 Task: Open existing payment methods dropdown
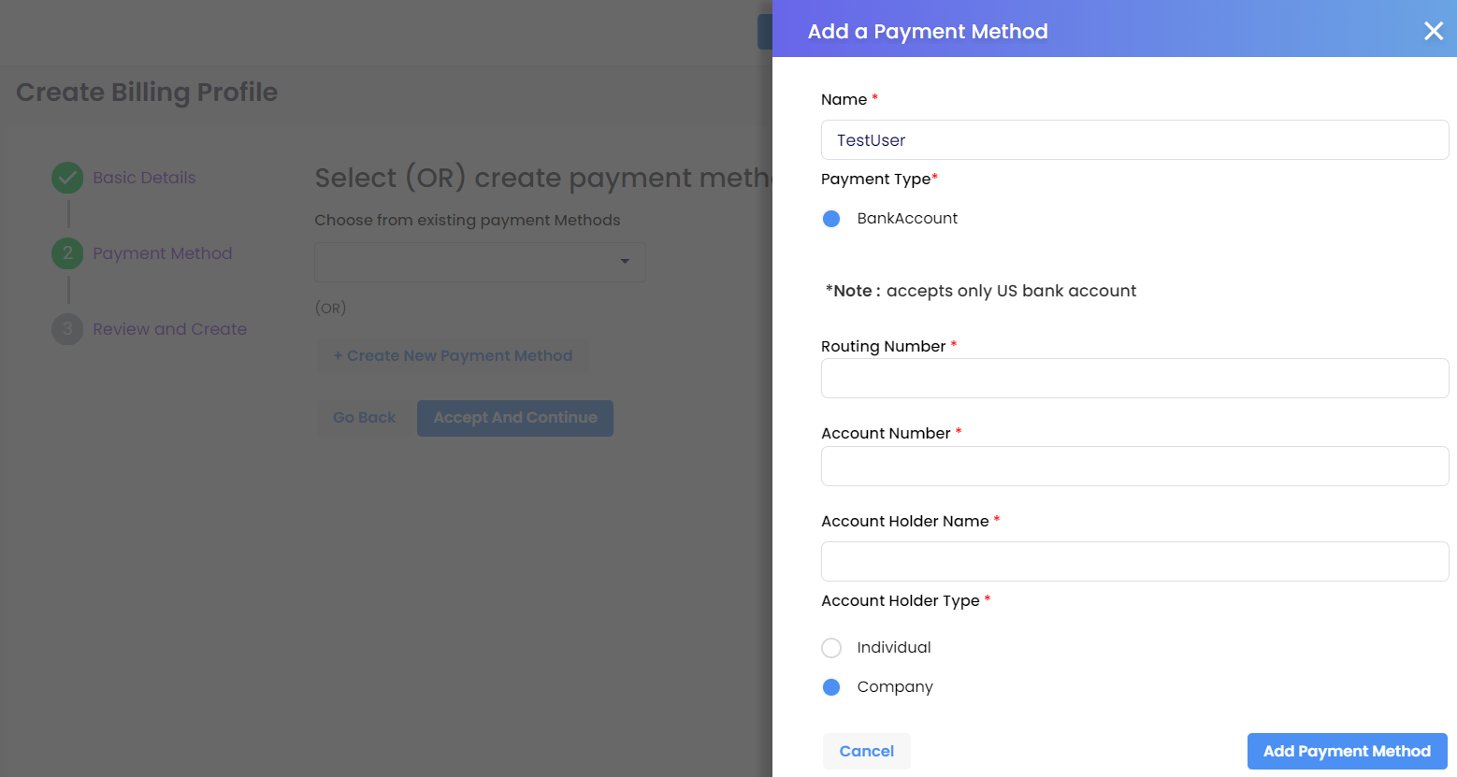[x=480, y=262]
